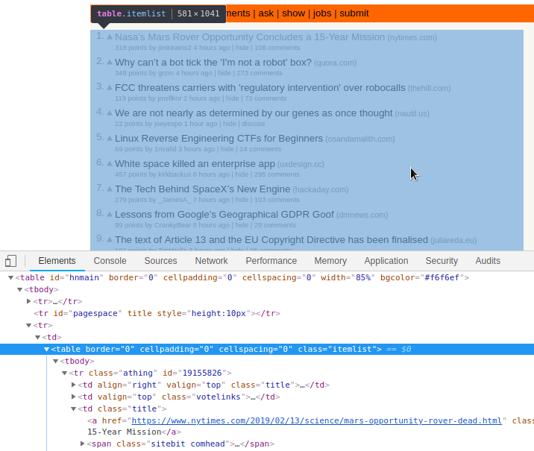Image resolution: width=534 pixels, height=451 pixels.
Task: Open hackaday.com site link
Action: point(321,189)
